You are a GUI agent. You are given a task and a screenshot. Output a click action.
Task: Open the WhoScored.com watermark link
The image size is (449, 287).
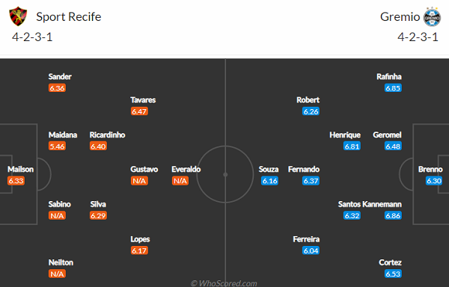point(224,283)
